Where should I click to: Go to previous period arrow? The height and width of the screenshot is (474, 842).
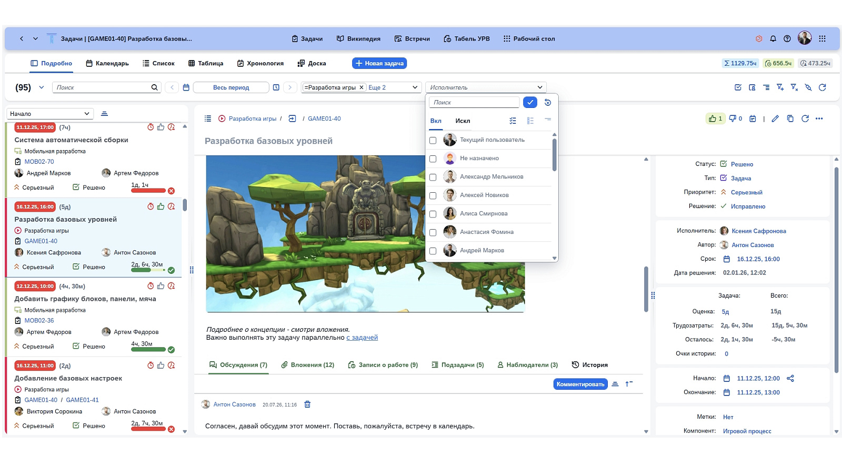(x=172, y=87)
